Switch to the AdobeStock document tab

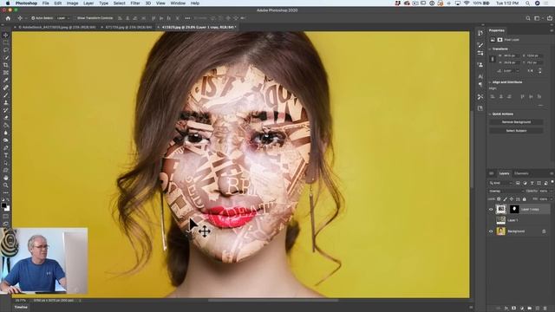pos(56,27)
